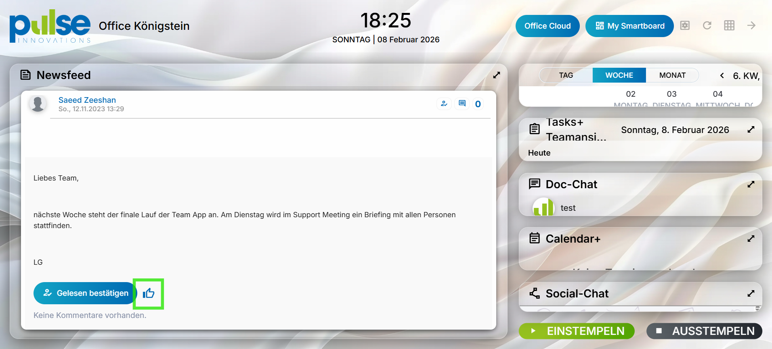This screenshot has height=349, width=772.
Task: Open the grid layout icon in header
Action: pos(729,26)
